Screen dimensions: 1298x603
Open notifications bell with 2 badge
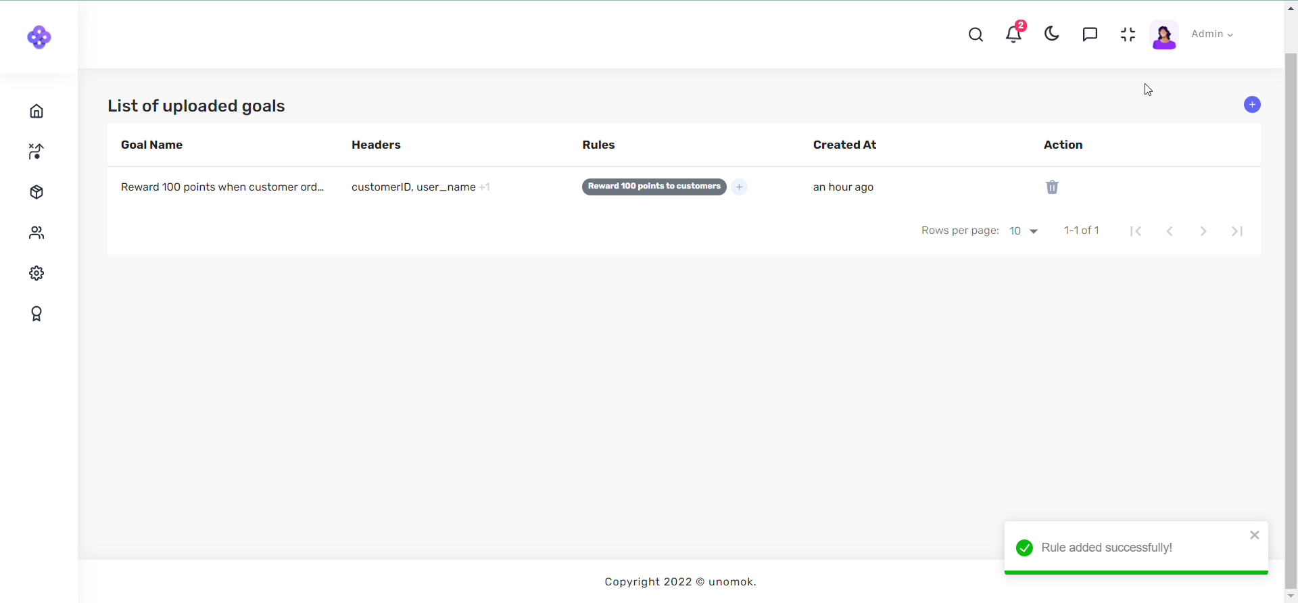click(x=1013, y=34)
